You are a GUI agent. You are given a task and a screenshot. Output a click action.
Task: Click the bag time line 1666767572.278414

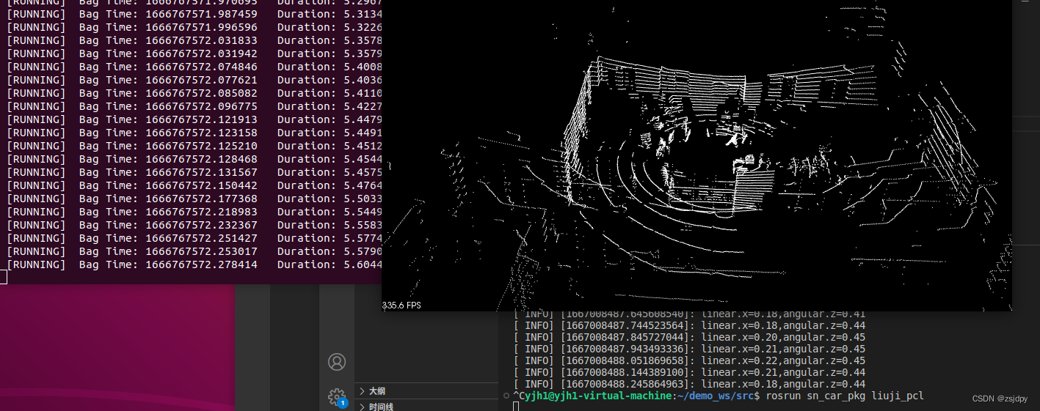[x=194, y=264]
